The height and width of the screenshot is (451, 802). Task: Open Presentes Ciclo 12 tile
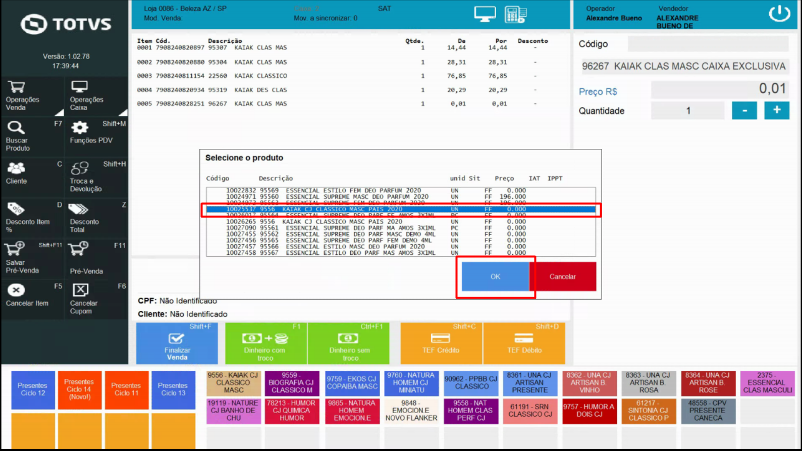33,390
